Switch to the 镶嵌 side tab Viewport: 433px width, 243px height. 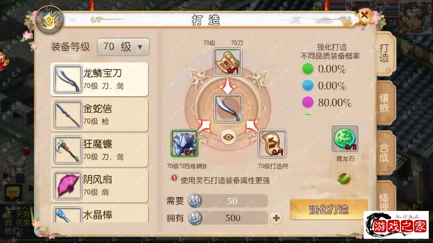(x=385, y=103)
